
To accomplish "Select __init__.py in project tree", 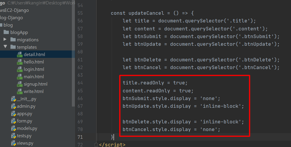I will click(26, 99).
